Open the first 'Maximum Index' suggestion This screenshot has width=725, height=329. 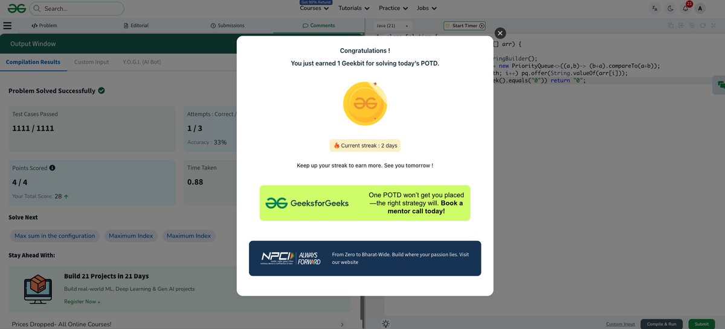130,236
